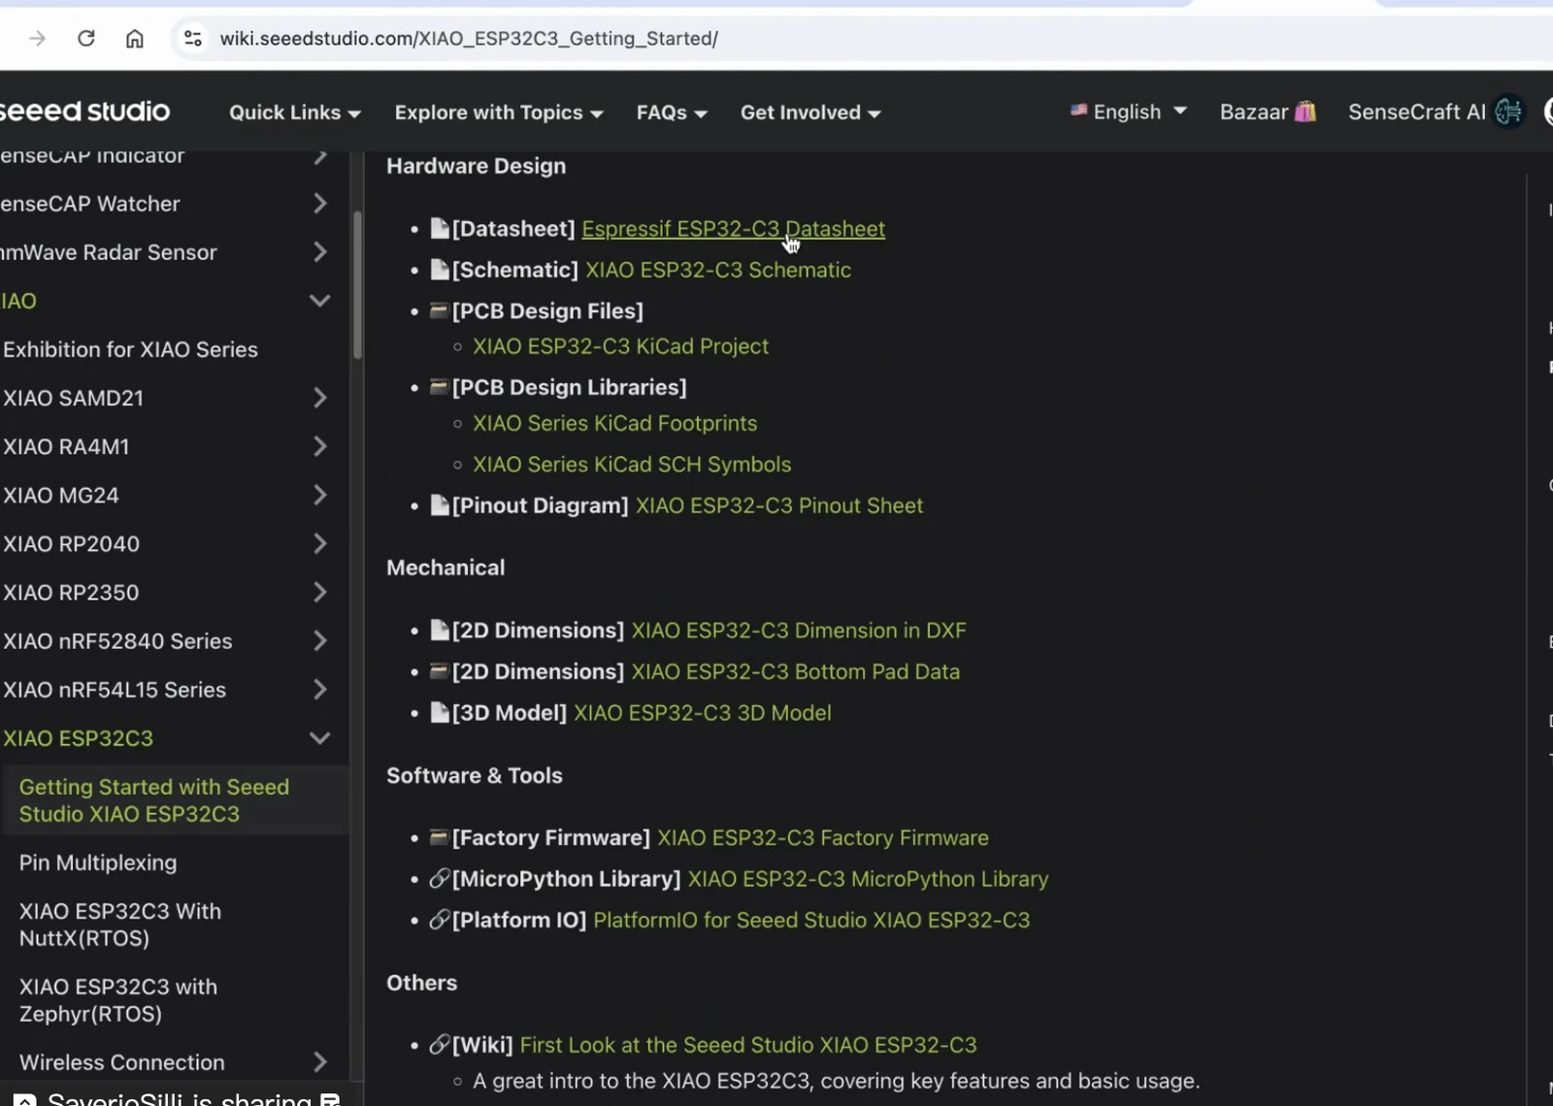Viewport: 1553px width, 1106px height.
Task: Click the browser forward arrow
Action: 38,39
